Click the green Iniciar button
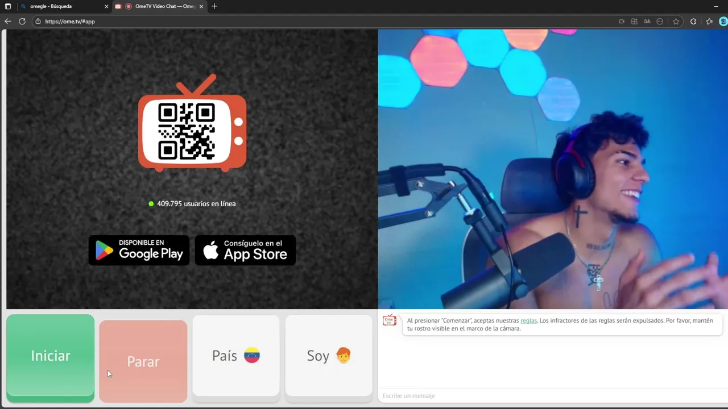The image size is (728, 409). pos(50,357)
